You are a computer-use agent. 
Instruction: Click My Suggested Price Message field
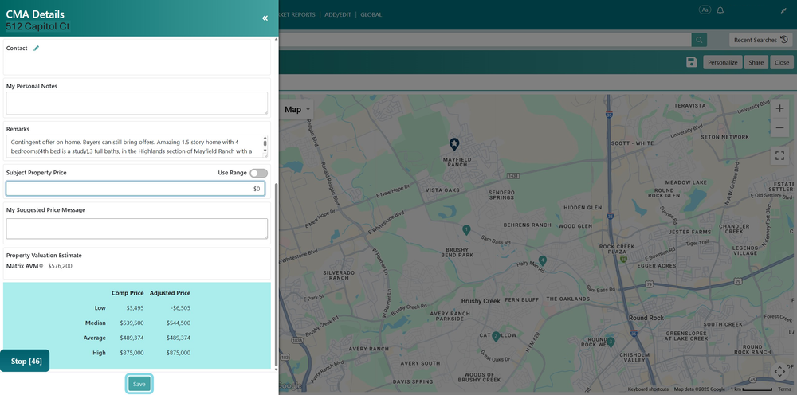coord(137,229)
